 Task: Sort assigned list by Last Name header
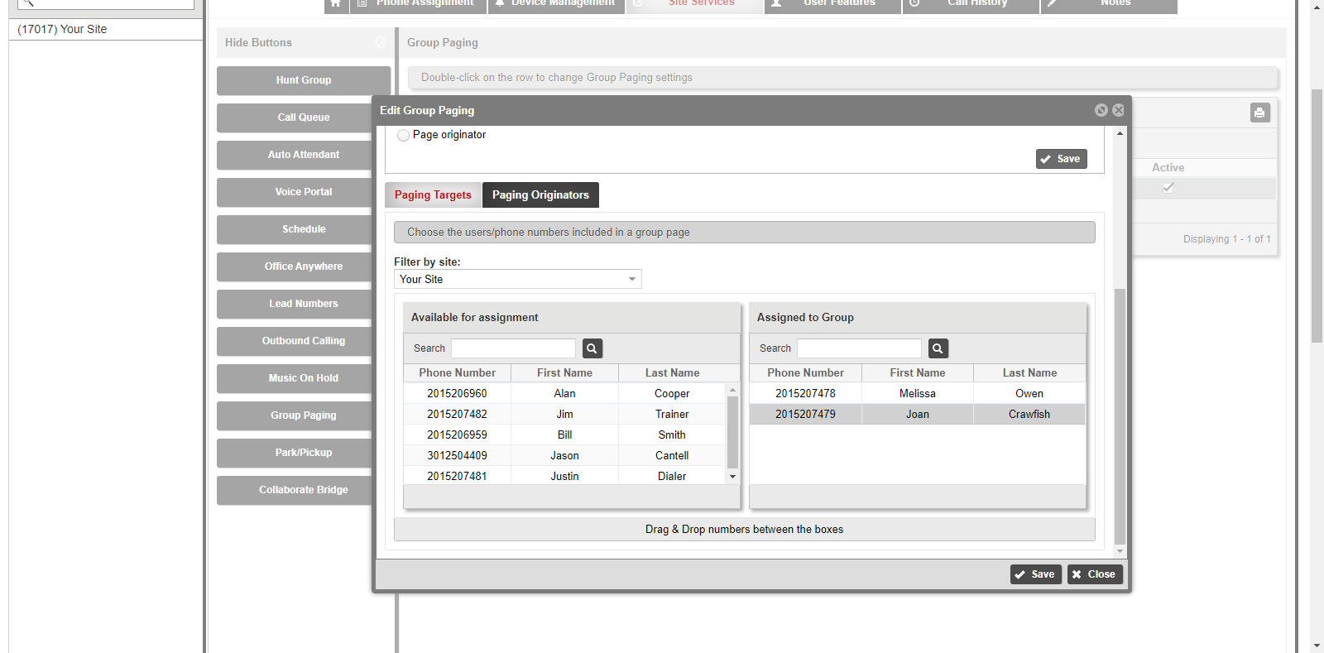coord(1029,373)
